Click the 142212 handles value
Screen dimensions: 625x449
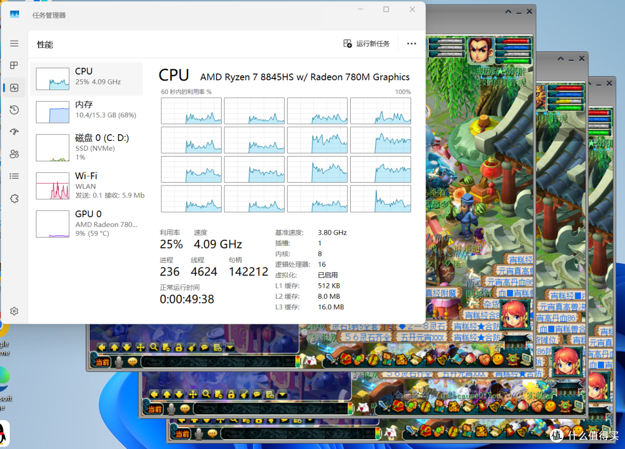(248, 272)
